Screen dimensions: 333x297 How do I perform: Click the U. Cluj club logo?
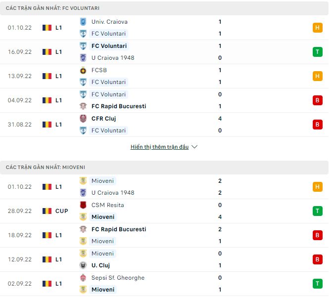83,265
